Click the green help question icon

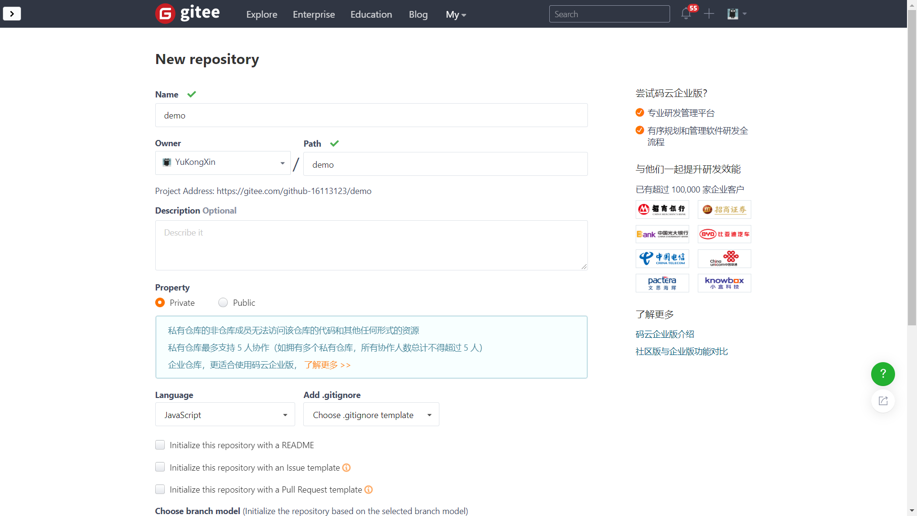click(x=883, y=374)
